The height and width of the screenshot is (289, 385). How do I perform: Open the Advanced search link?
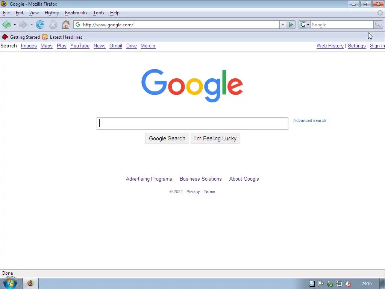tap(309, 120)
